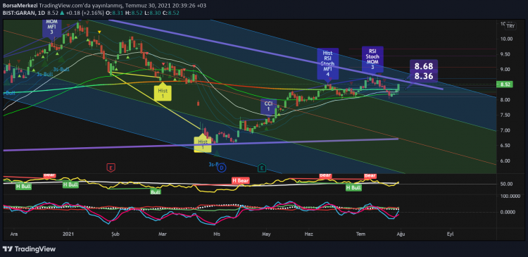Screen dimensions: 528x257
Task: Click the blue D dividend marker
Action: tap(221, 168)
